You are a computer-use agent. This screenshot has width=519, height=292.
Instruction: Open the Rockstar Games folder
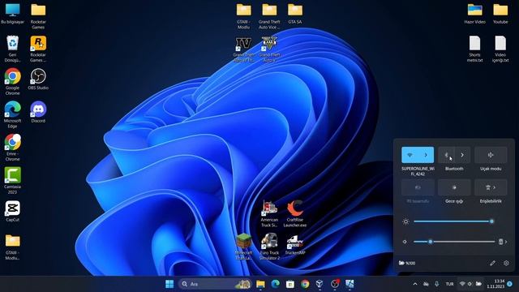38,16
